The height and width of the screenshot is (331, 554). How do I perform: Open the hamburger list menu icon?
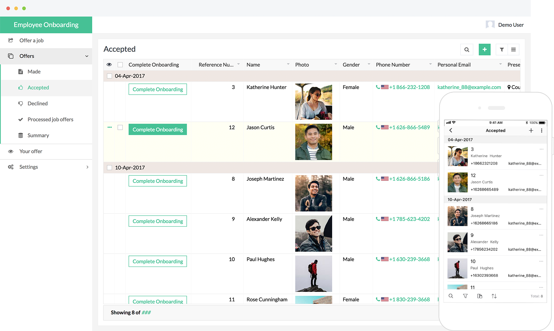click(x=513, y=50)
